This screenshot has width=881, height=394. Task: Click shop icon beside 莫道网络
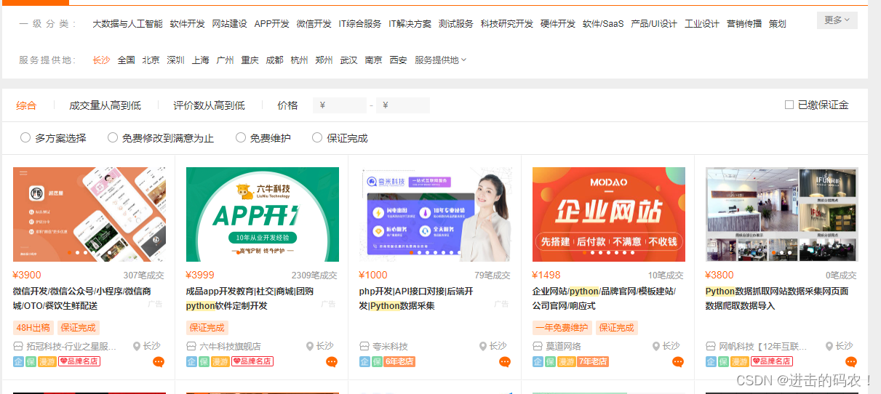coord(538,347)
